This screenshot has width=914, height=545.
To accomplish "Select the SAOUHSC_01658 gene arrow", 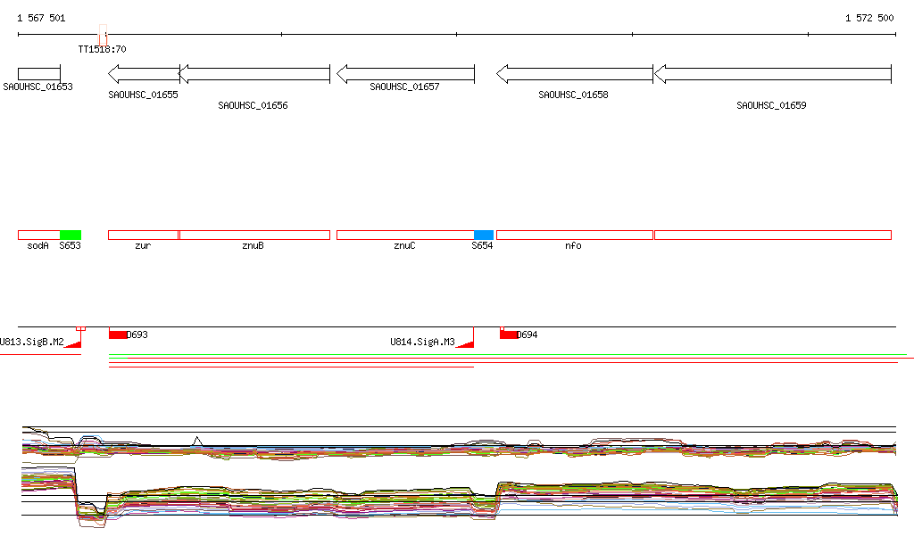I will 574,73.
